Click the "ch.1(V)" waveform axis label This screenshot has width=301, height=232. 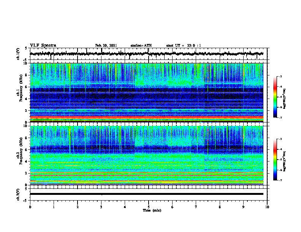pos(18,54)
